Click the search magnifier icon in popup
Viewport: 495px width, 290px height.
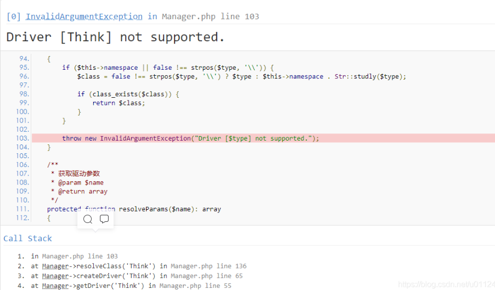point(88,219)
